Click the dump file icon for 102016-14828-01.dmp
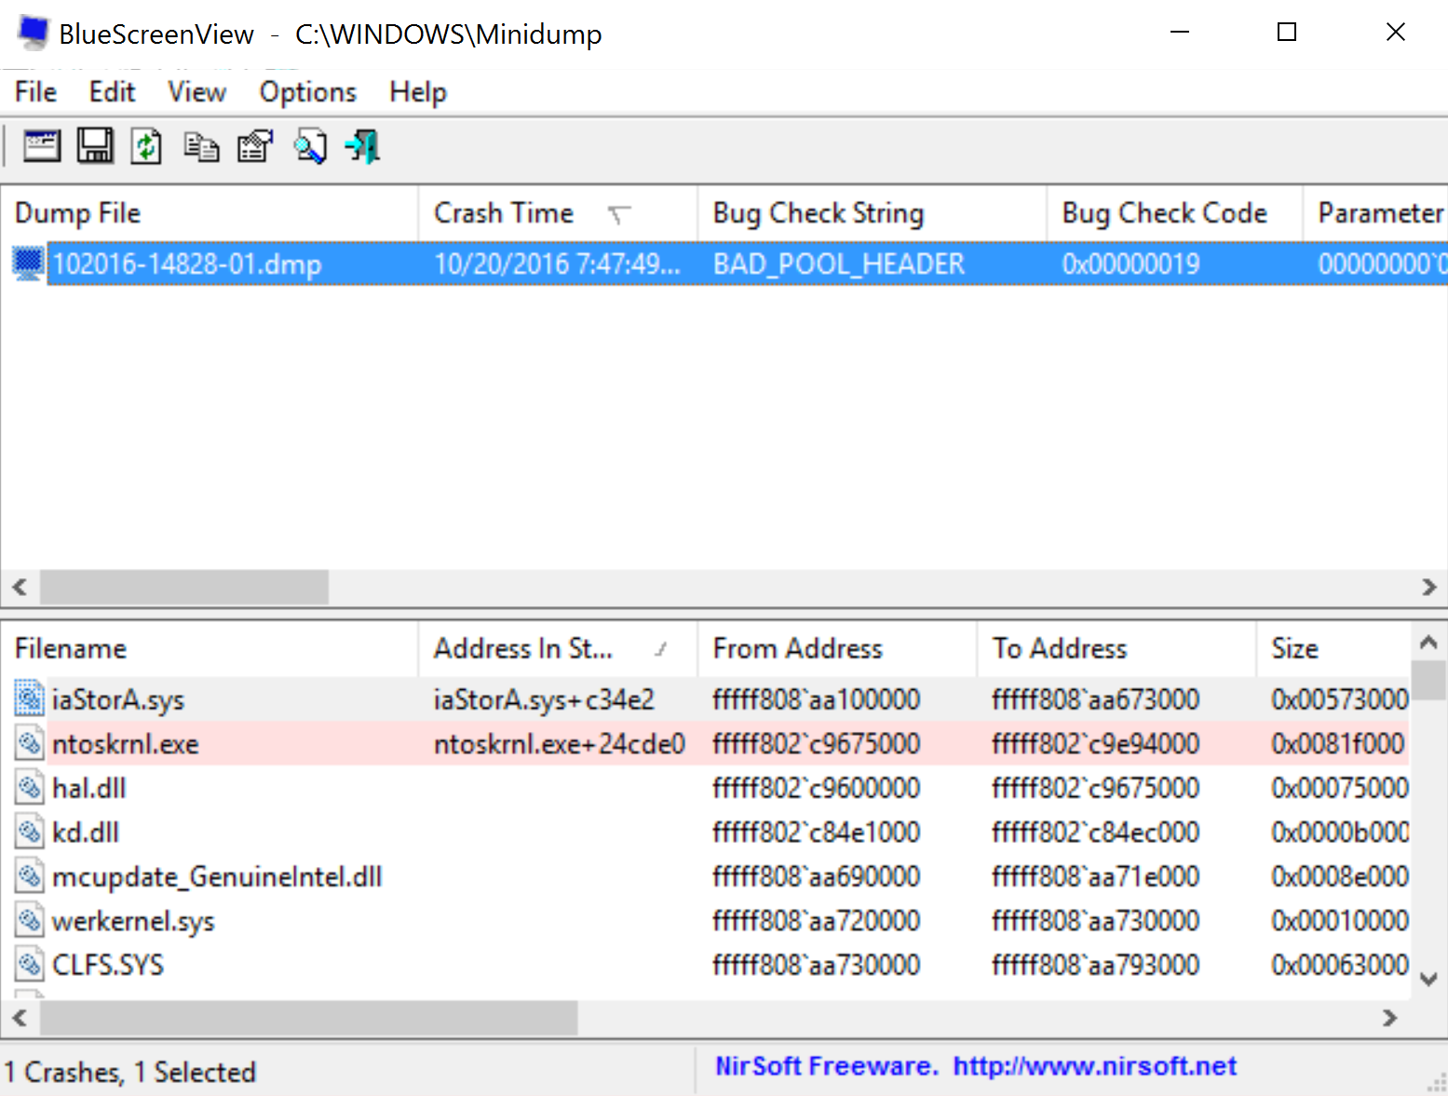This screenshot has height=1096, width=1448. [x=28, y=264]
